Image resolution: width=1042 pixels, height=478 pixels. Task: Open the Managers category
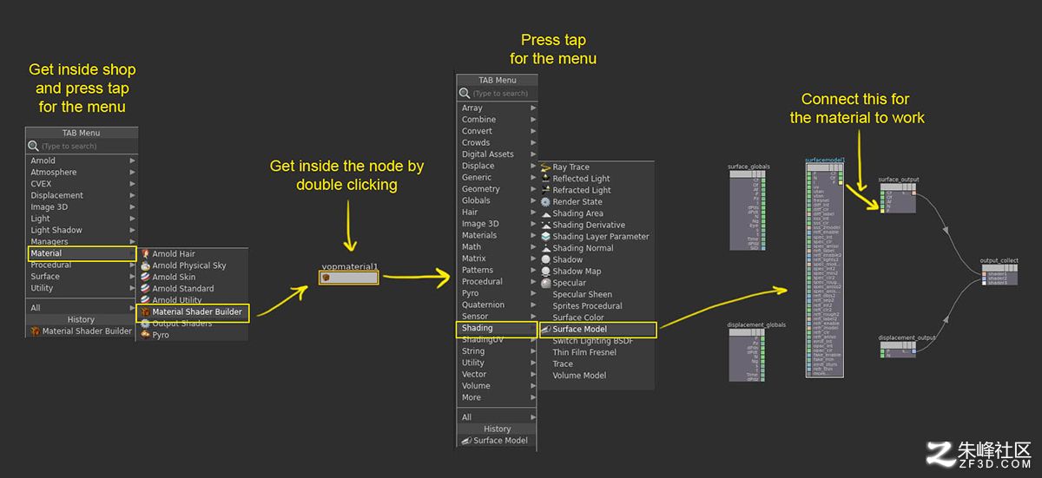(x=82, y=242)
